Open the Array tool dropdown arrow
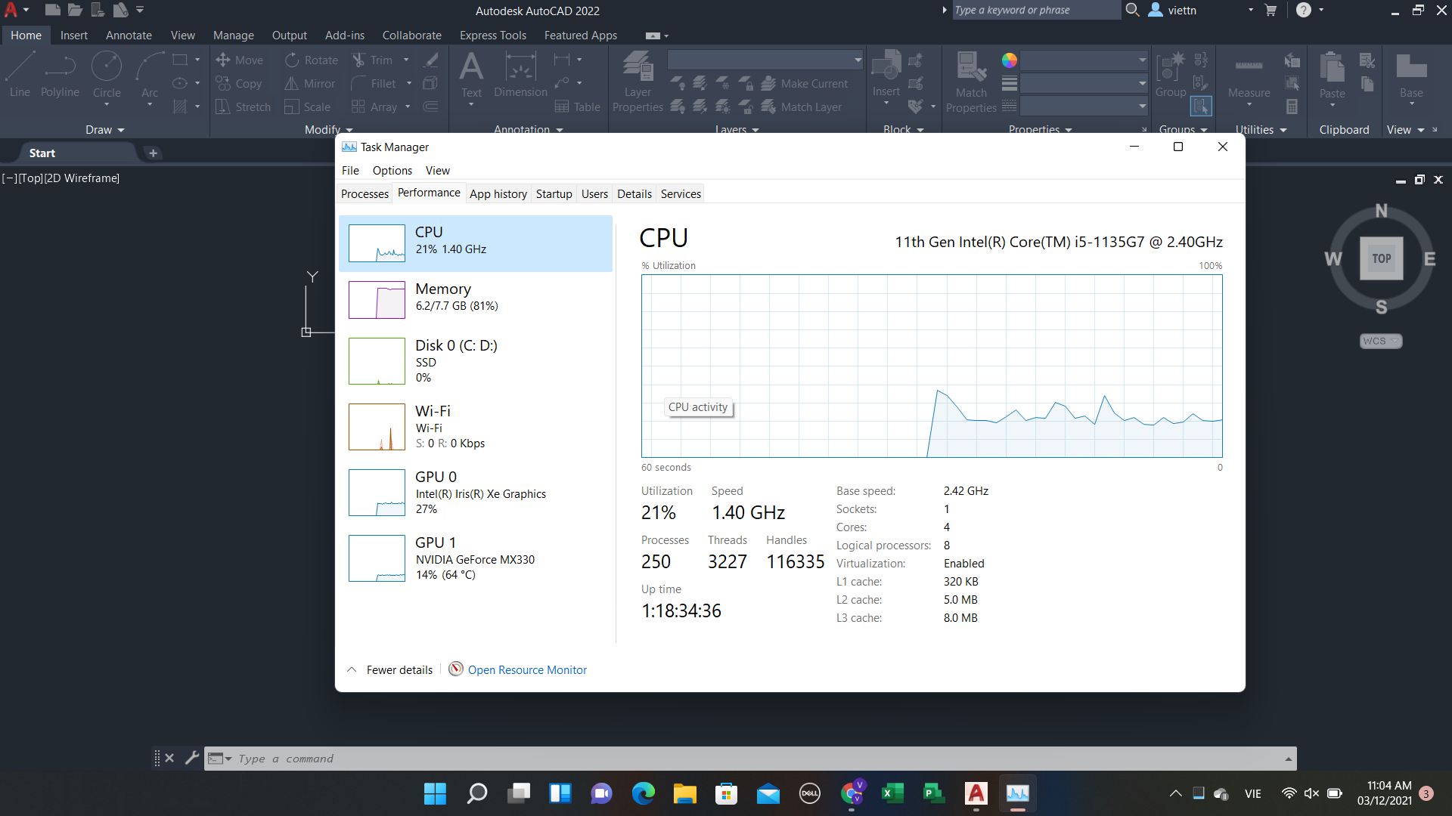Screen dimensions: 1452x816 (x=406, y=107)
